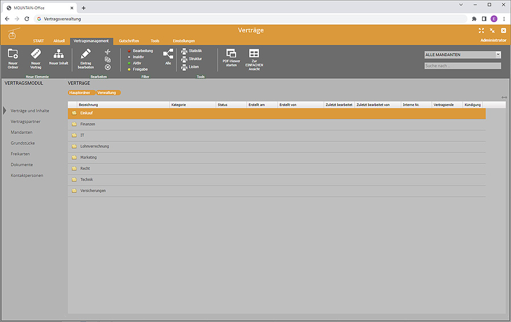Viewport: 511px width, 322px height.
Task: Open the Einkauf folder row
Action: click(86, 113)
